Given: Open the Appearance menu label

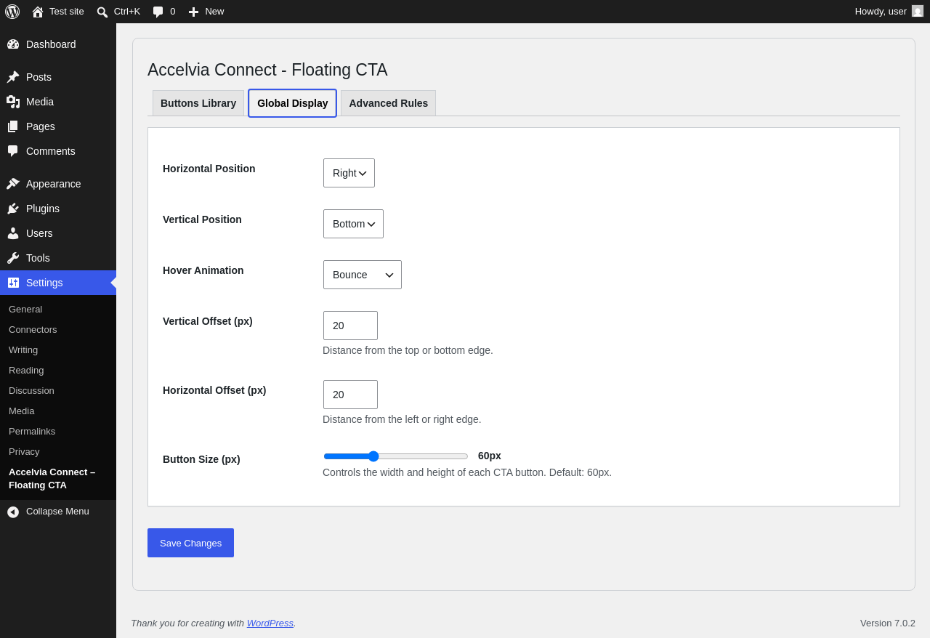Looking at the screenshot, I should (x=54, y=184).
